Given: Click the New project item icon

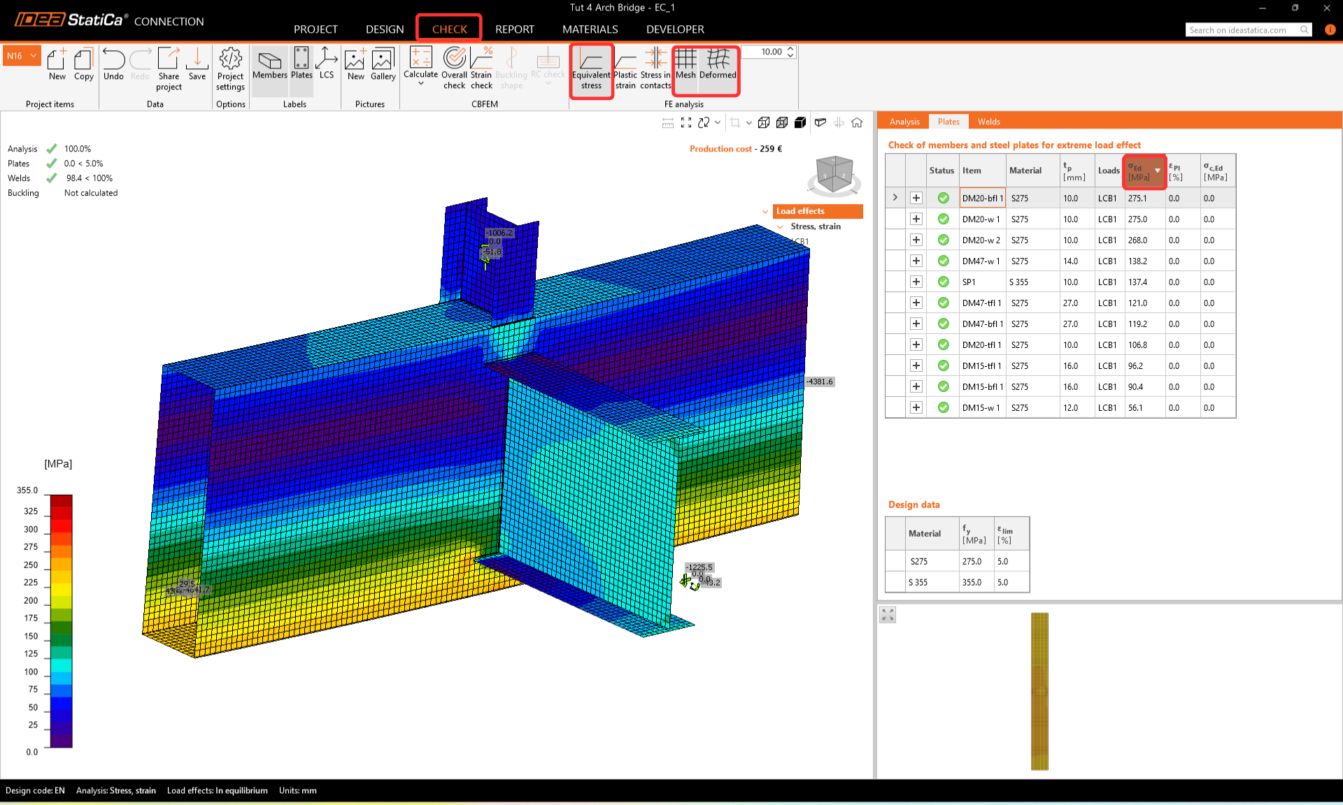Looking at the screenshot, I should (57, 64).
